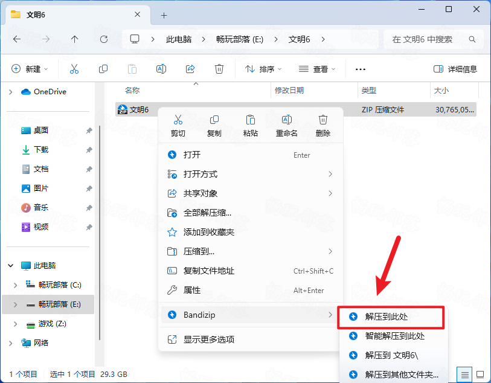This screenshot has width=491, height=383.
Task: Choose 显示更多选项
Action: pos(251,340)
